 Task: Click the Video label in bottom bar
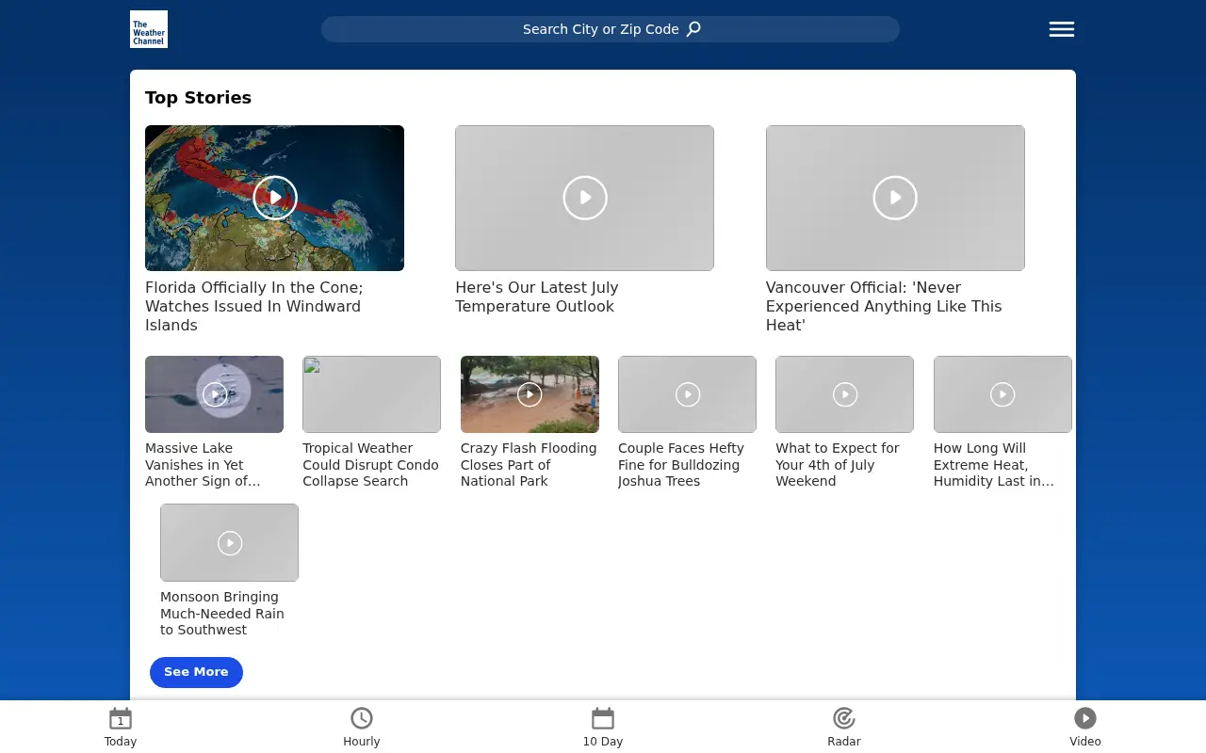[1085, 742]
